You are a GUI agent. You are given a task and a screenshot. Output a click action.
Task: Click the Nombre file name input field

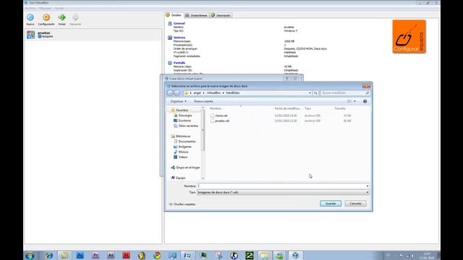click(281, 186)
